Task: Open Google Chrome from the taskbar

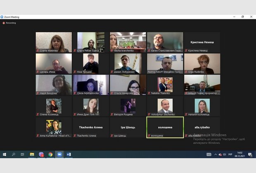Action: (x=50, y=154)
